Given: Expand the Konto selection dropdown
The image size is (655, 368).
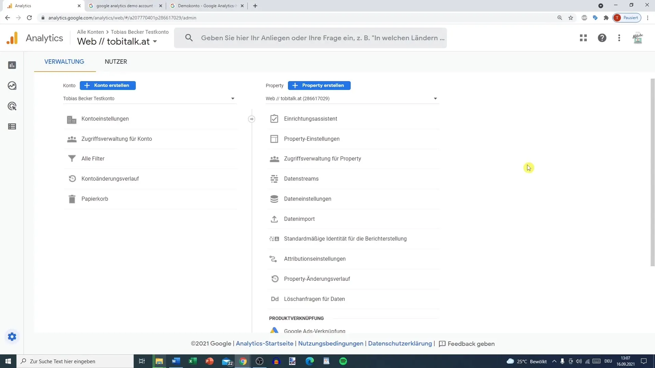Looking at the screenshot, I should coord(149,98).
